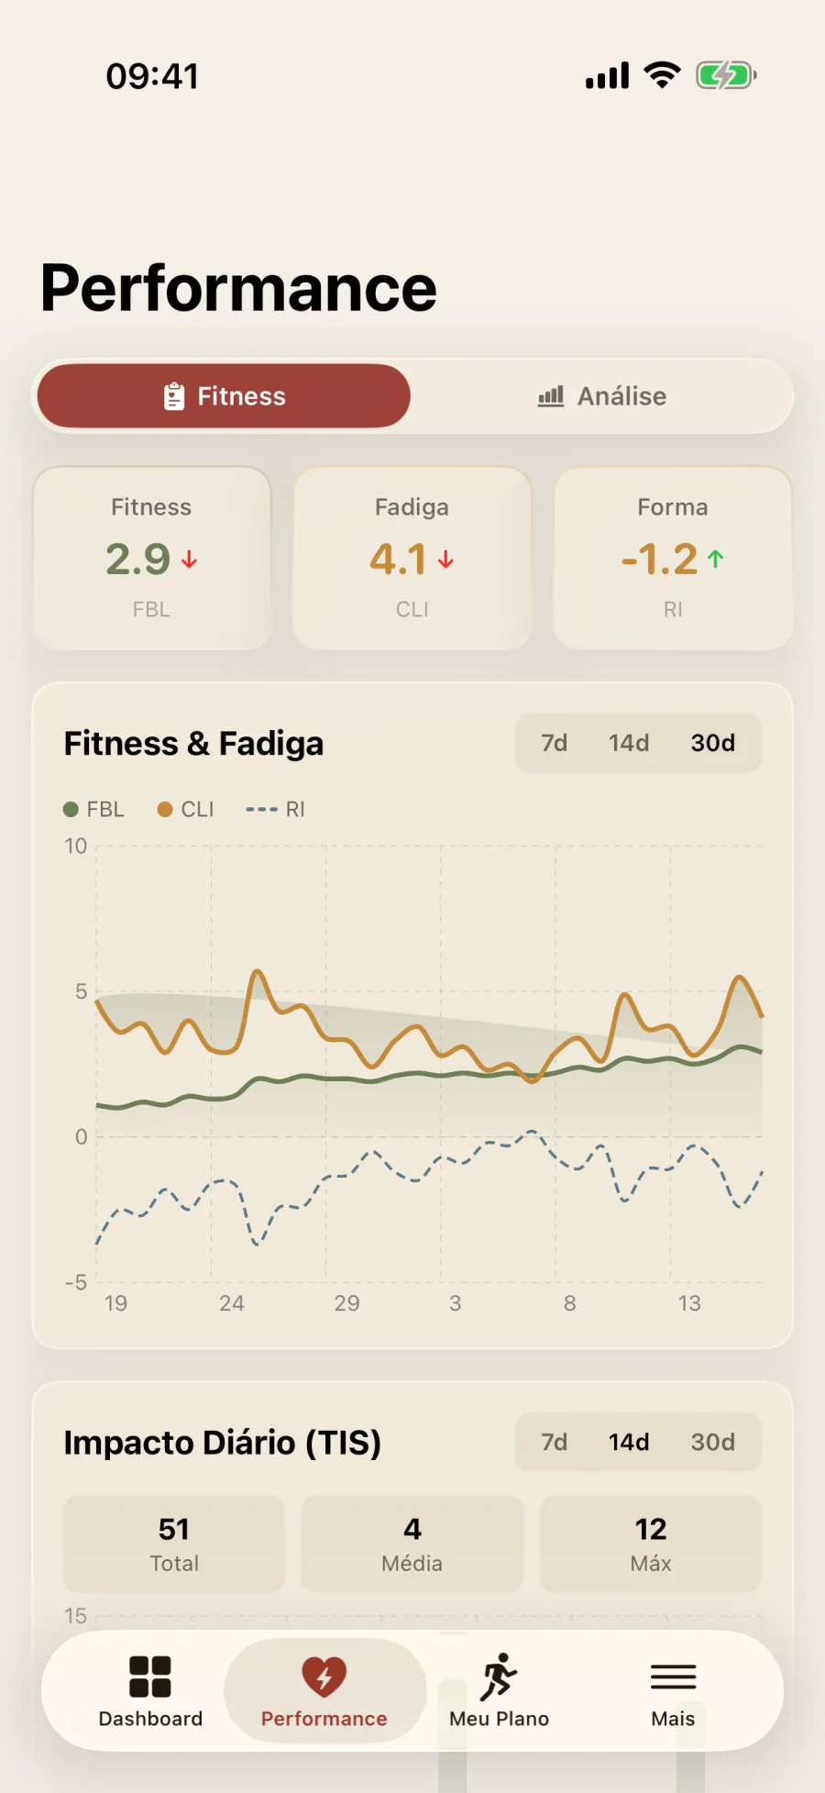This screenshot has height=1793, width=825.
Task: Open the Fadiga CLI card
Action: pyautogui.click(x=412, y=559)
